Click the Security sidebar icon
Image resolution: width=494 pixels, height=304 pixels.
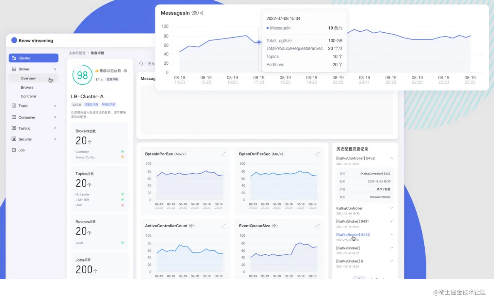point(14,139)
